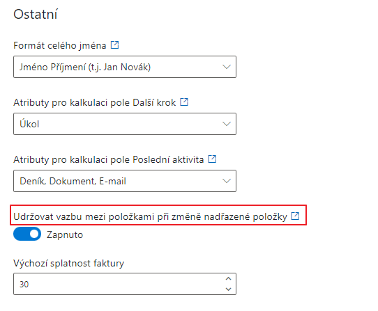
Task: Increase Výchozí splatnost faktury with up arrow
Action: click(x=228, y=279)
